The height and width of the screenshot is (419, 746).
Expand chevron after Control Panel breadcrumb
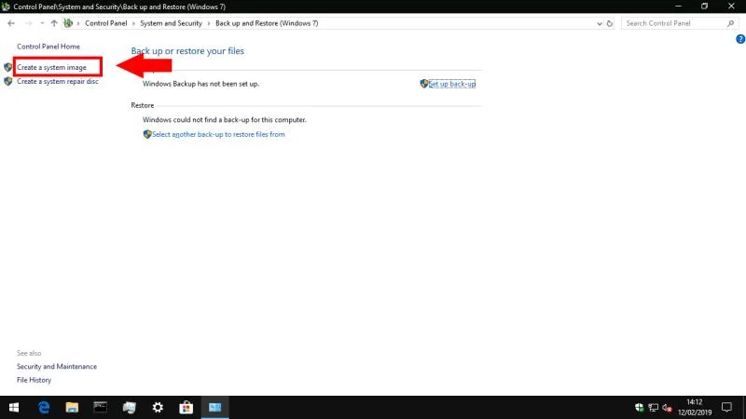pos(133,23)
